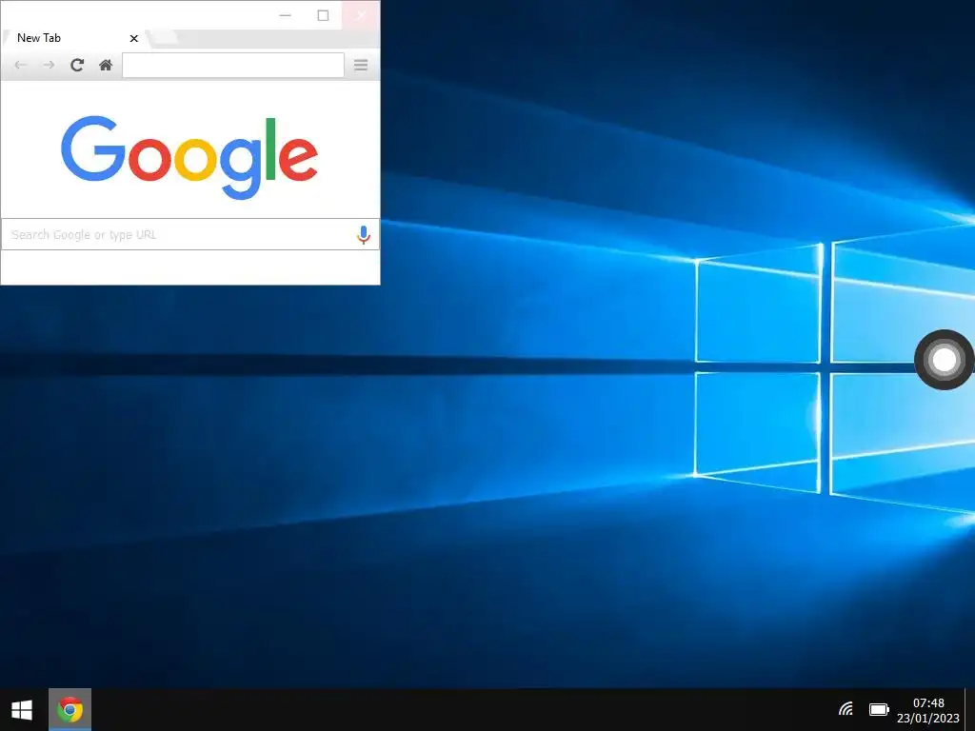Minimize the Chrome window

(286, 15)
